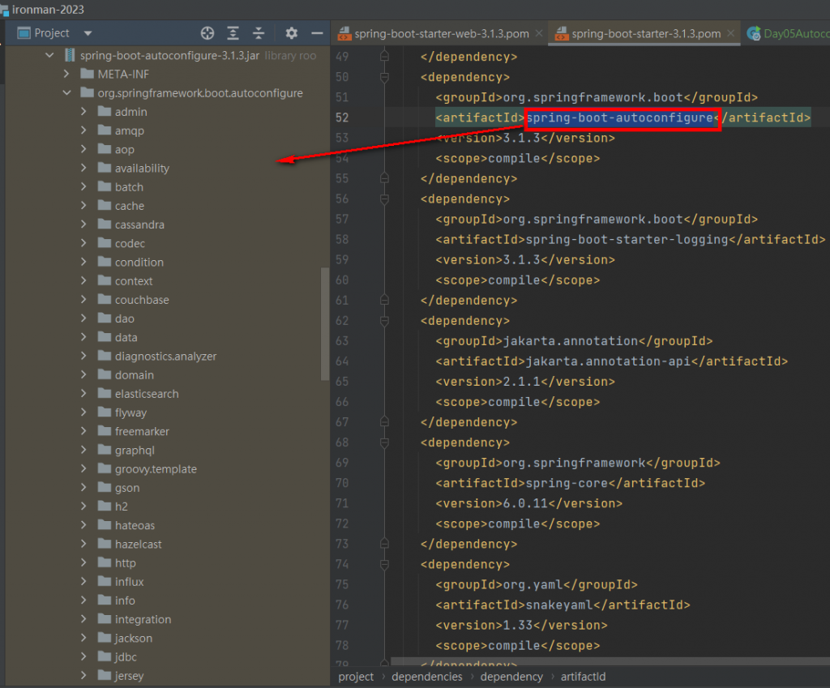Viewport: 830px width, 688px height.
Task: Collapse org.springframework.boot.autoconfigure package
Action: (66, 92)
